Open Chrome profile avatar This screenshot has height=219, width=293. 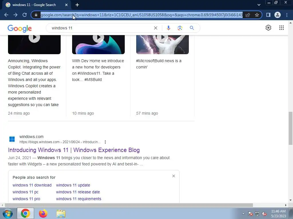point(278,15)
